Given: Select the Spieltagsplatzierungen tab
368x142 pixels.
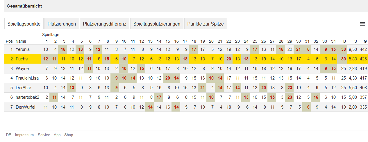Looking at the screenshot, I should pyautogui.click(x=157, y=24).
